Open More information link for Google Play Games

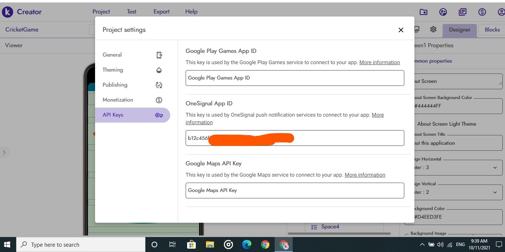click(380, 62)
